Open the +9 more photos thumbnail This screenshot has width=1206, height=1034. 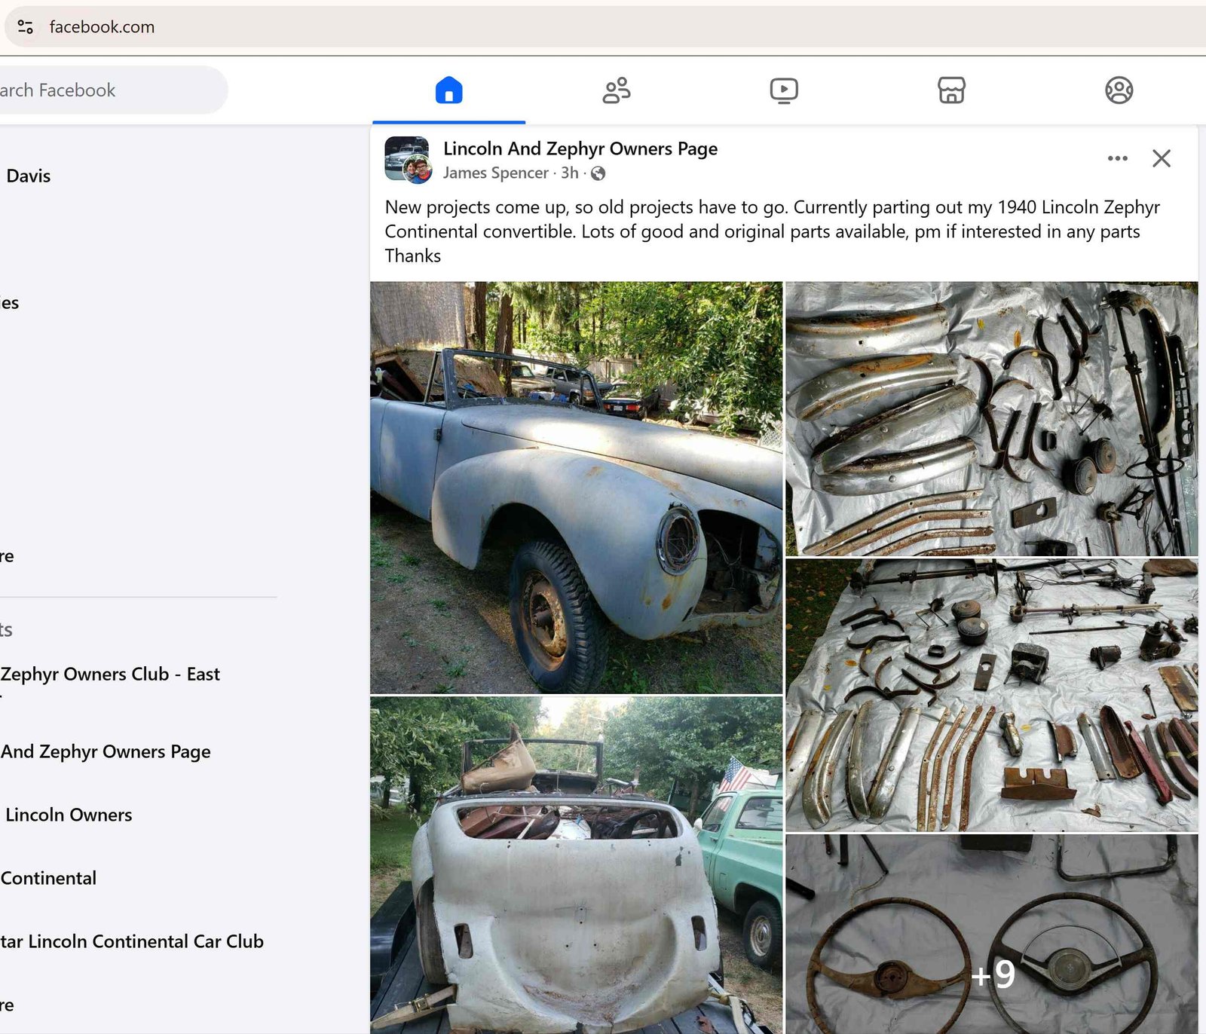(x=991, y=933)
